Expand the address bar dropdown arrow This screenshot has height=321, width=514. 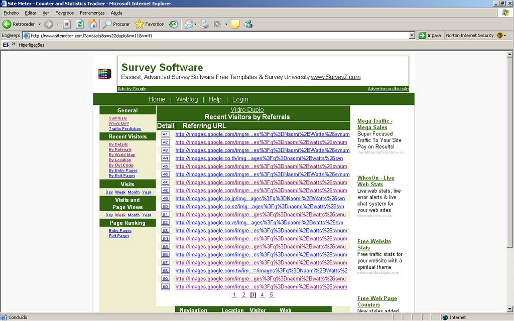pos(412,36)
